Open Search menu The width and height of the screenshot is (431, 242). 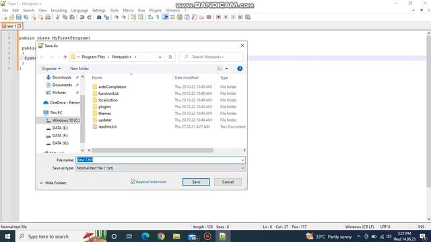click(28, 10)
